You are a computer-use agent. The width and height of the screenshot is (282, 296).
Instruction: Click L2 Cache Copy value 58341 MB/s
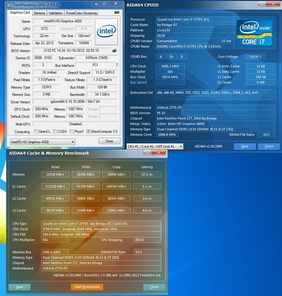coord(116,198)
